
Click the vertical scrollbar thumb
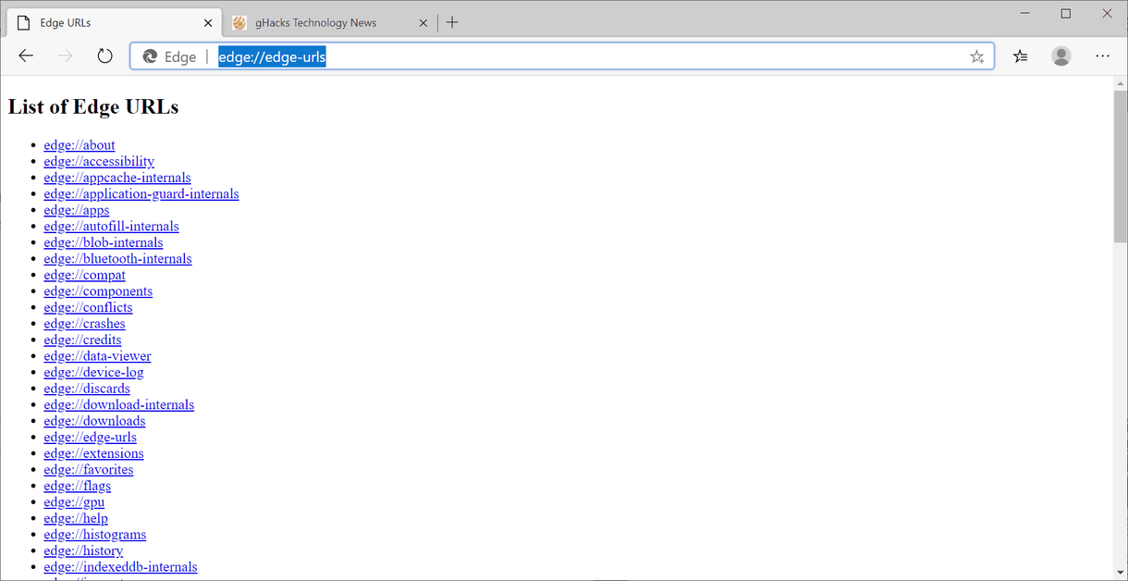click(x=1120, y=167)
